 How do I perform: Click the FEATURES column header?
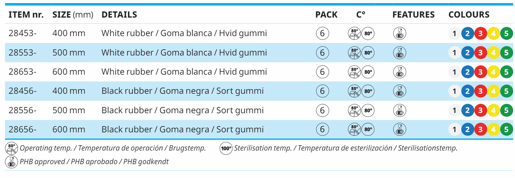413,14
